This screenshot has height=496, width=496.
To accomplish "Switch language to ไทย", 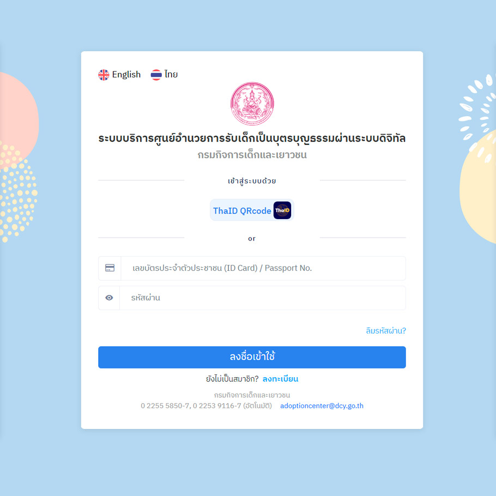I will 164,75.
